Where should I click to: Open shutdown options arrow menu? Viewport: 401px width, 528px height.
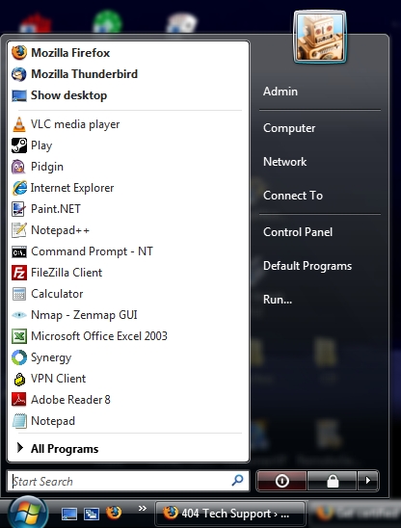[367, 481]
